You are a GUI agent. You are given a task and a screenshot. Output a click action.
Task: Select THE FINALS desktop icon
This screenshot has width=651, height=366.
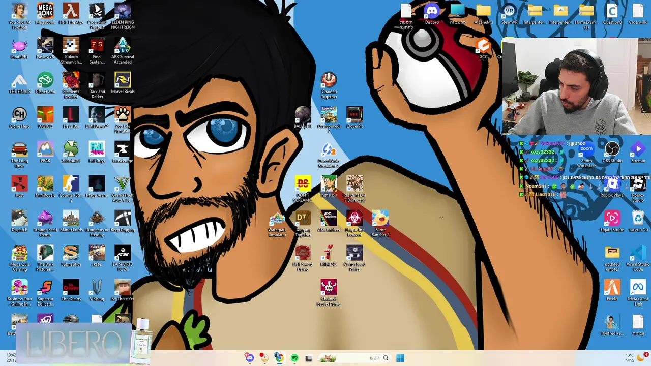tap(19, 83)
